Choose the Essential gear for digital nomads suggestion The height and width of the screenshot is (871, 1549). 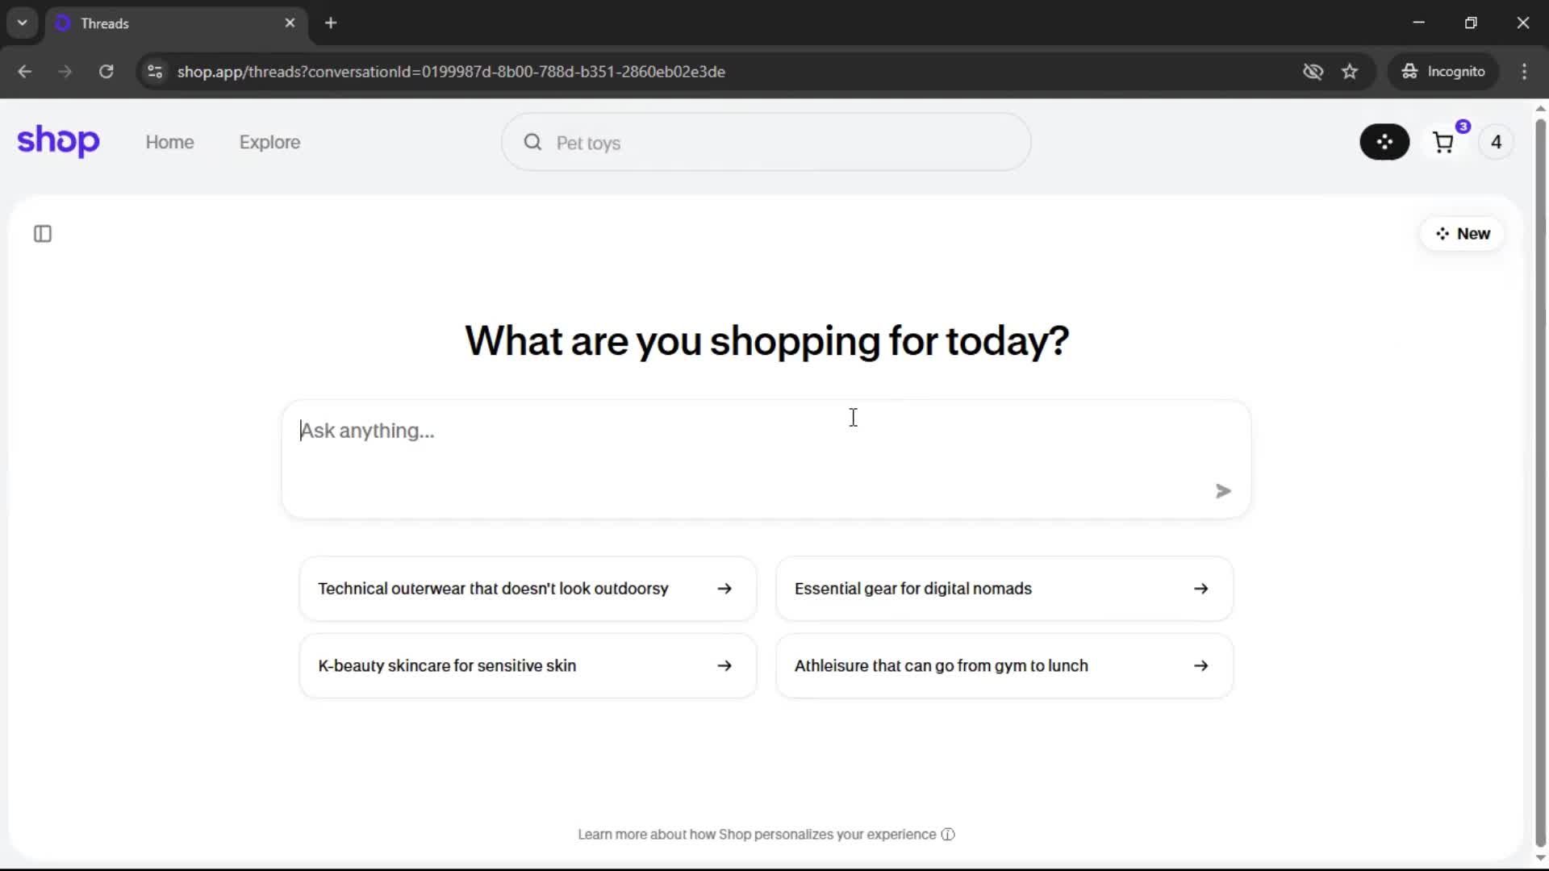(1004, 589)
